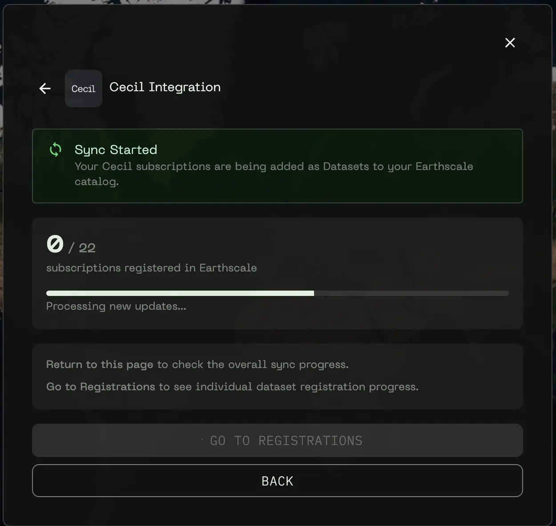Click the BACK button
This screenshot has height=526, width=556.
coord(278,481)
